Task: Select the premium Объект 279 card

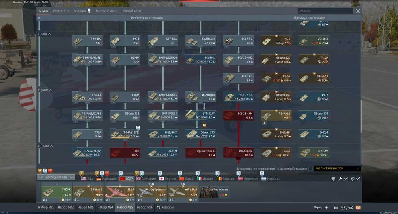Action: (x=314, y=116)
